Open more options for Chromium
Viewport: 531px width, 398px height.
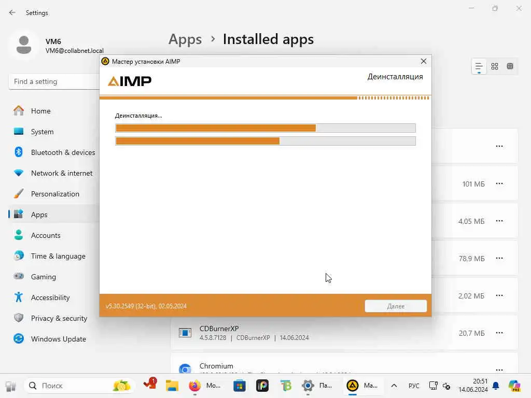click(x=499, y=370)
